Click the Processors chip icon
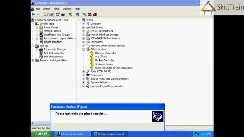The image size is (244, 137). (88, 75)
